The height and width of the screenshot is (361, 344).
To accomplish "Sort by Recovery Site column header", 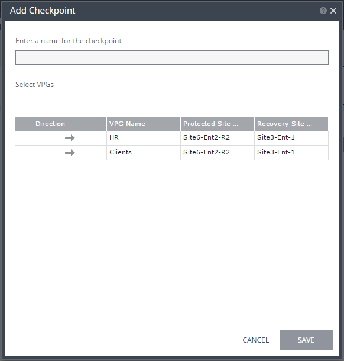I will click(x=291, y=124).
